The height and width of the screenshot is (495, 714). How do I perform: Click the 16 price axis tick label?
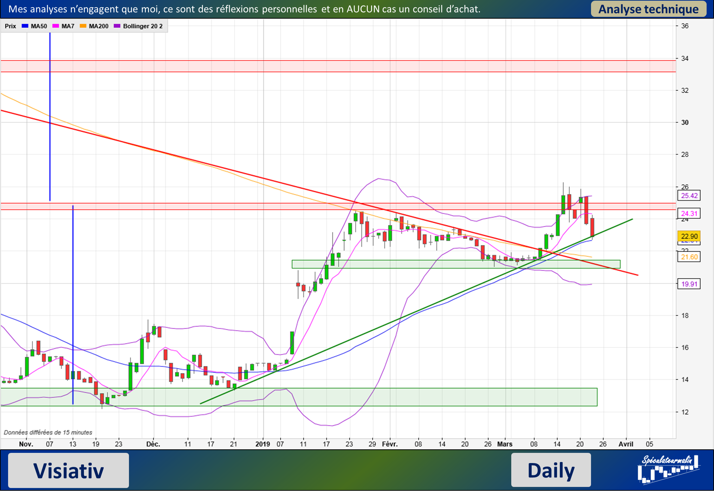[x=685, y=348]
